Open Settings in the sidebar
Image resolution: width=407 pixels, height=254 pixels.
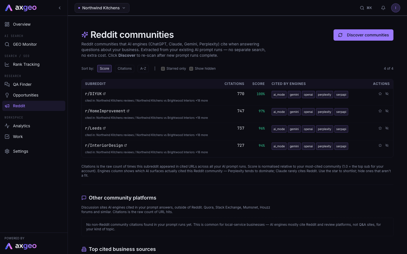[x=34, y=151]
